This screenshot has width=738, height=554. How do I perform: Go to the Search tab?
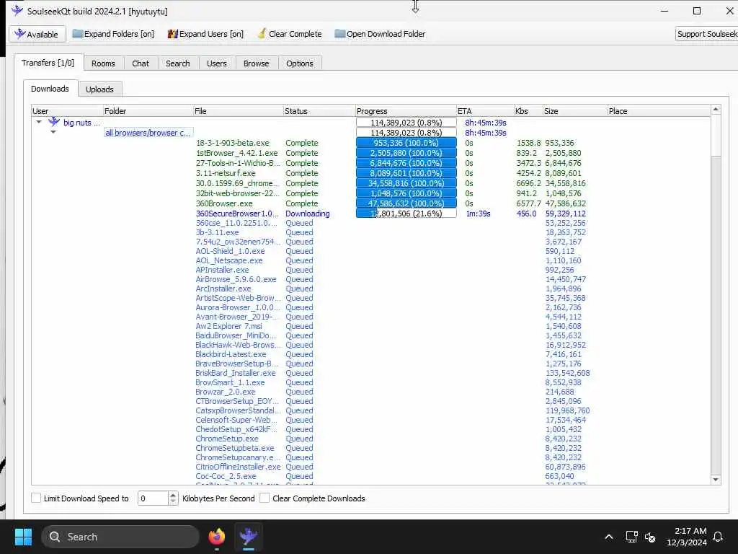click(177, 63)
